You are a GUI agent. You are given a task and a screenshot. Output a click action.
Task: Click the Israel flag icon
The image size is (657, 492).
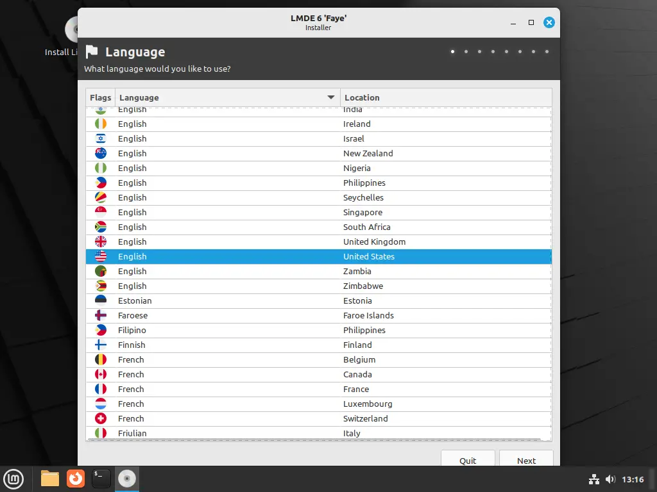(101, 138)
